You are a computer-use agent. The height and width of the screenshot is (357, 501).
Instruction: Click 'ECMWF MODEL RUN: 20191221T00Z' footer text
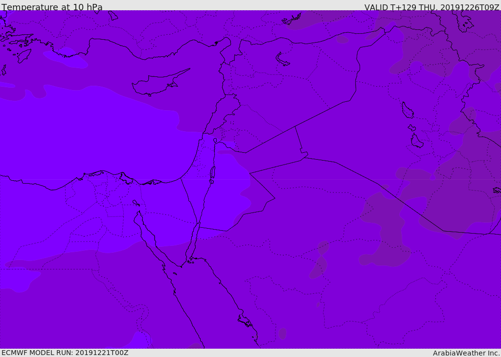click(65, 353)
